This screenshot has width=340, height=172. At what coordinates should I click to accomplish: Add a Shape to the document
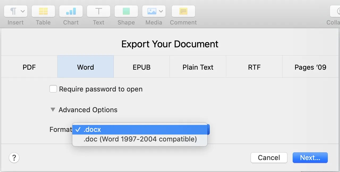click(x=126, y=11)
